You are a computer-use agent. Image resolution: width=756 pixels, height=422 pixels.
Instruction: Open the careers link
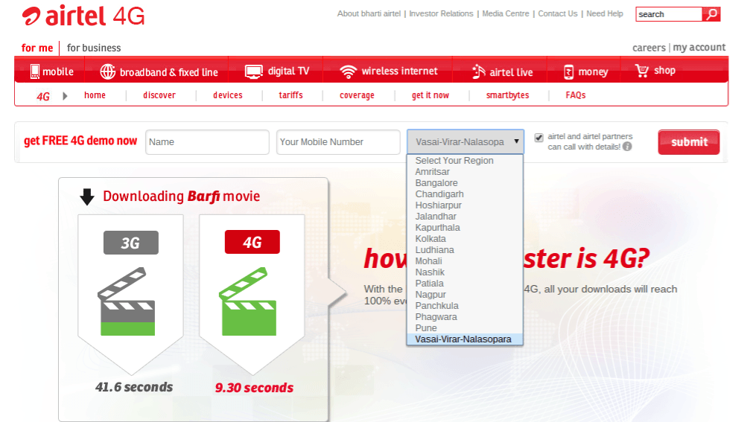[649, 48]
